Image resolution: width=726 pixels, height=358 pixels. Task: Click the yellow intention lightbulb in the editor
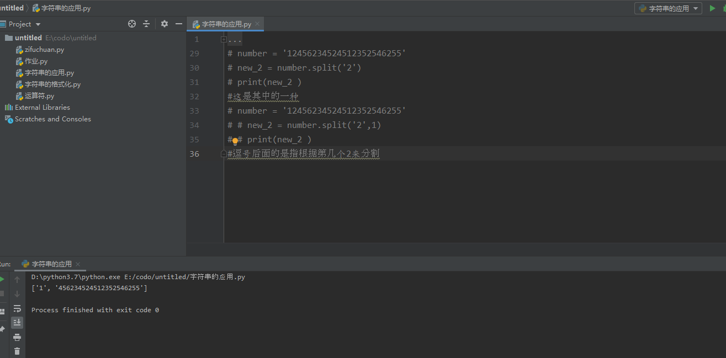[235, 141]
